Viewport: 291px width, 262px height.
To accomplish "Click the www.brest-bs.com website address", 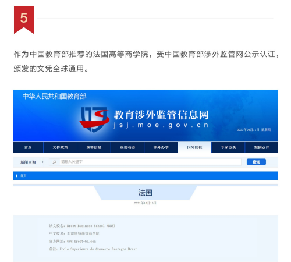I will (x=81, y=242).
